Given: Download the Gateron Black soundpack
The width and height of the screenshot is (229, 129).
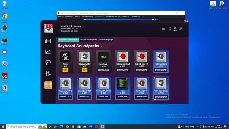Looking at the screenshot, I should [161, 70].
